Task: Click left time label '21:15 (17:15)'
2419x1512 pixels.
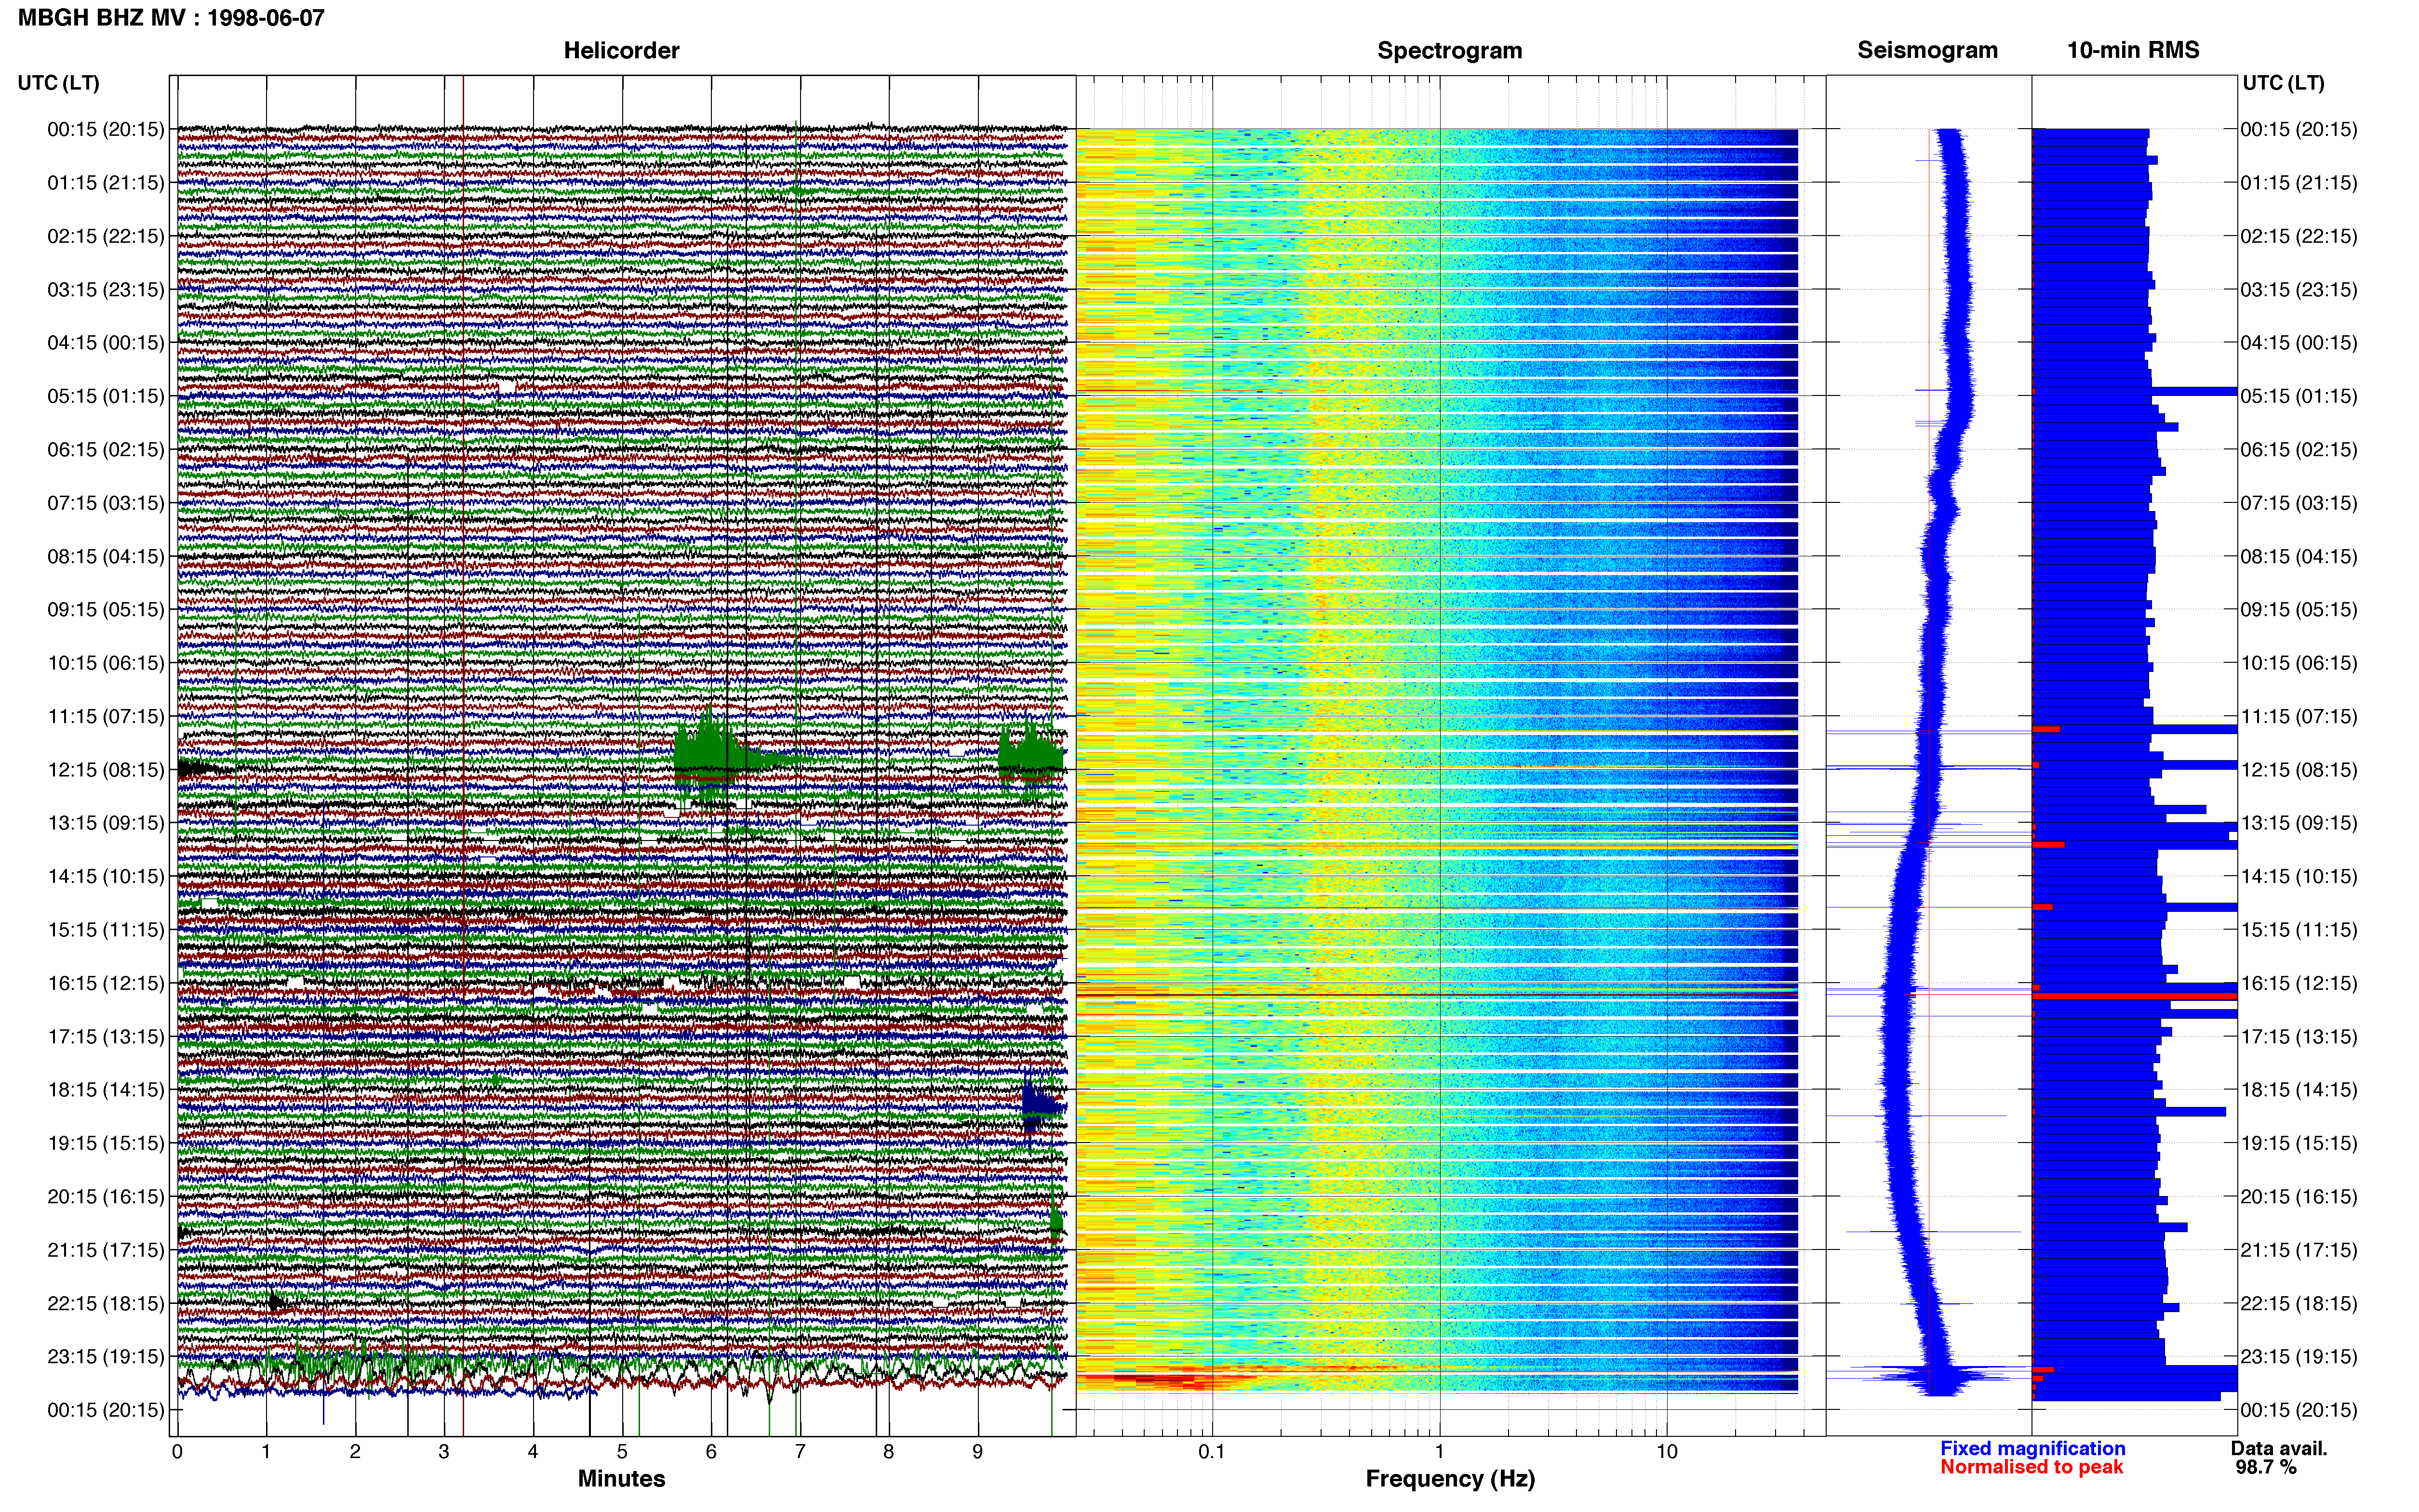Action: [x=106, y=1250]
